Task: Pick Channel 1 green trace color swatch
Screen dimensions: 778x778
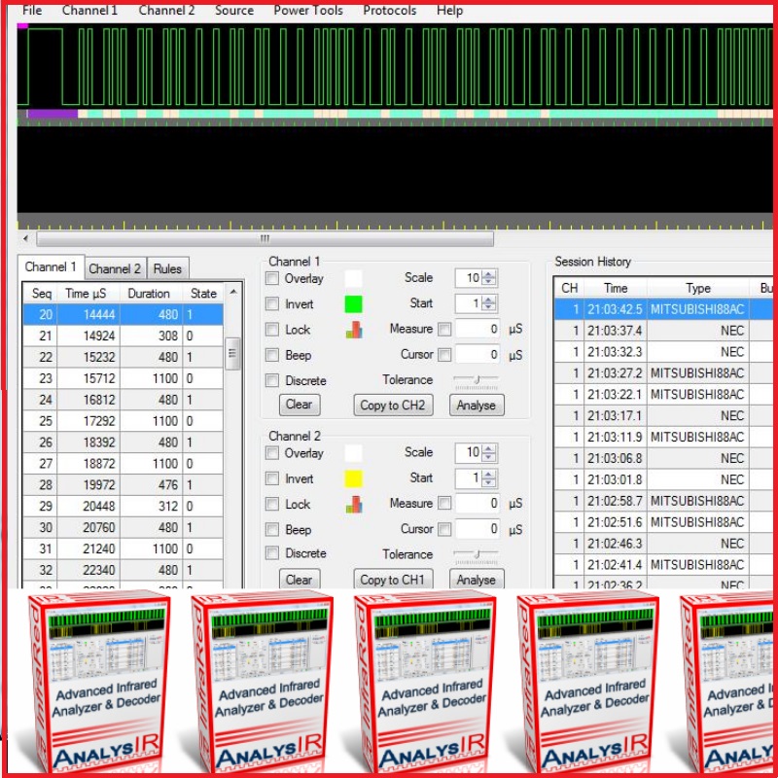Action: pyautogui.click(x=353, y=304)
